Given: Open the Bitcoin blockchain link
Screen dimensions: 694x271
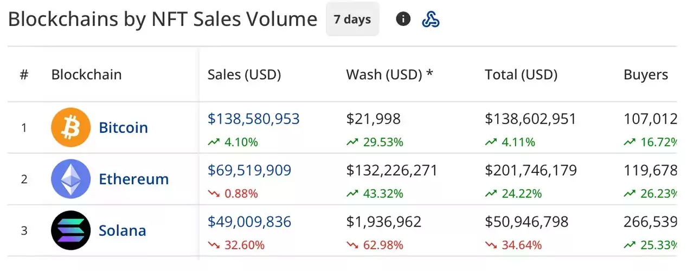Looking at the screenshot, I should coord(123,127).
